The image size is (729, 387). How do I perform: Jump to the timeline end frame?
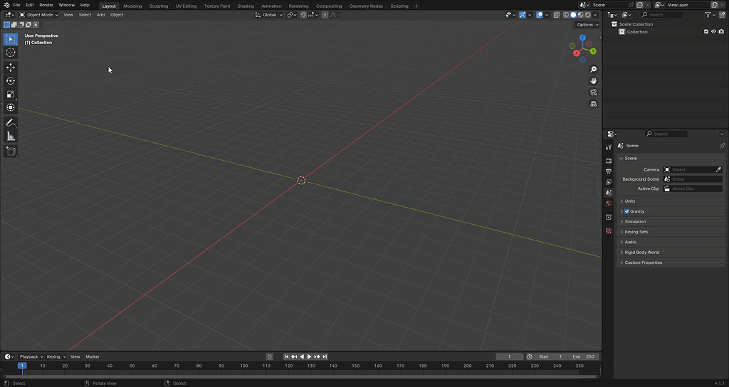coord(325,357)
